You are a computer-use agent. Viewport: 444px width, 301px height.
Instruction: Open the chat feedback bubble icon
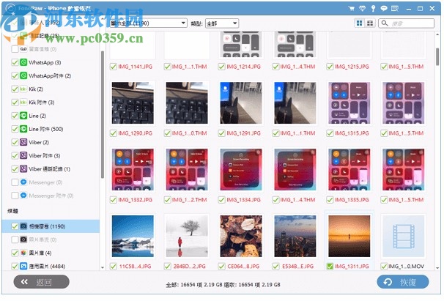click(x=384, y=9)
